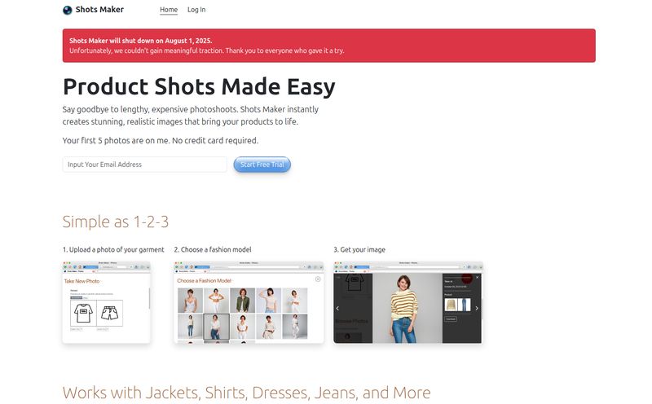Click the Simple as 1-2-3 heading
652x404 pixels.
click(116, 222)
